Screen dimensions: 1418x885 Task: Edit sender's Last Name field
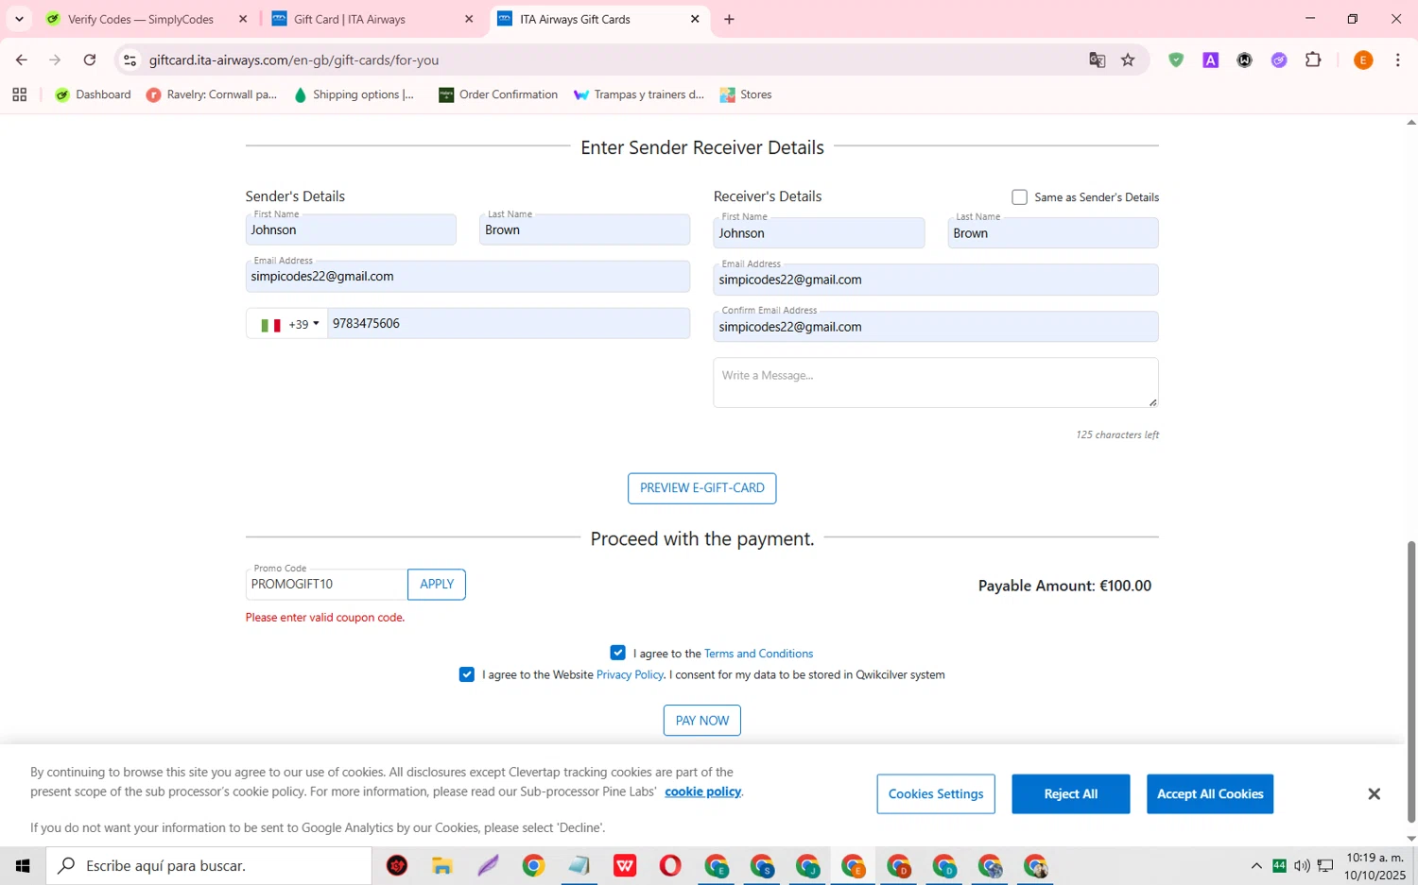[x=584, y=230]
